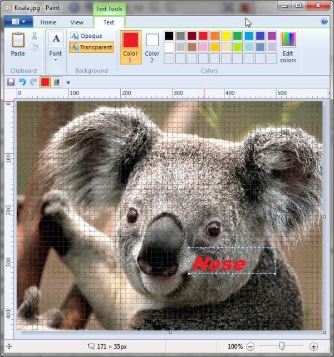This screenshot has height=357, width=334.
Task: Click cursor position crosshair icon in status bar
Action: (x=9, y=346)
